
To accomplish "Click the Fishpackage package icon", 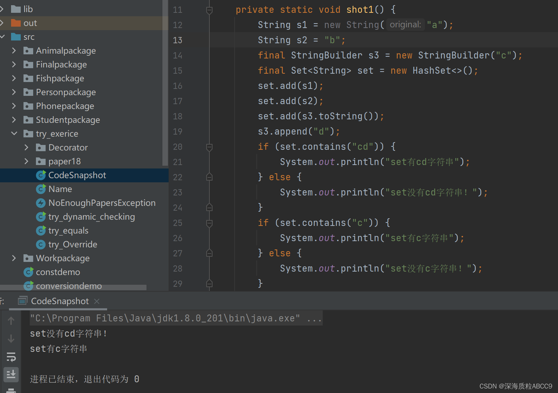I will [28, 78].
